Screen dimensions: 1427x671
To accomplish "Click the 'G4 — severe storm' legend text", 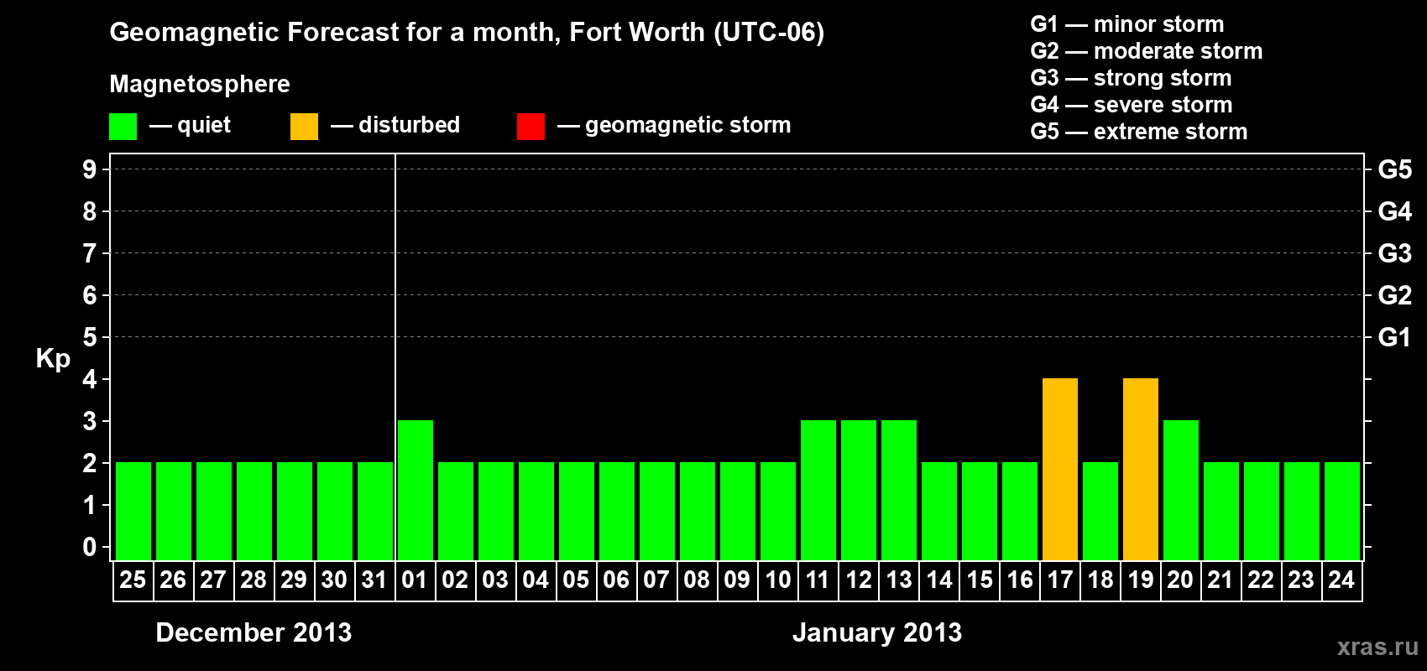I will [1132, 105].
